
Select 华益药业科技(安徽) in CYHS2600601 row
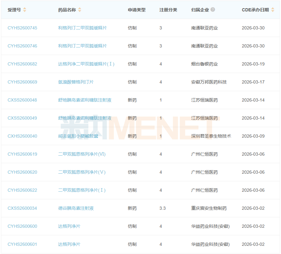coord(210,244)
